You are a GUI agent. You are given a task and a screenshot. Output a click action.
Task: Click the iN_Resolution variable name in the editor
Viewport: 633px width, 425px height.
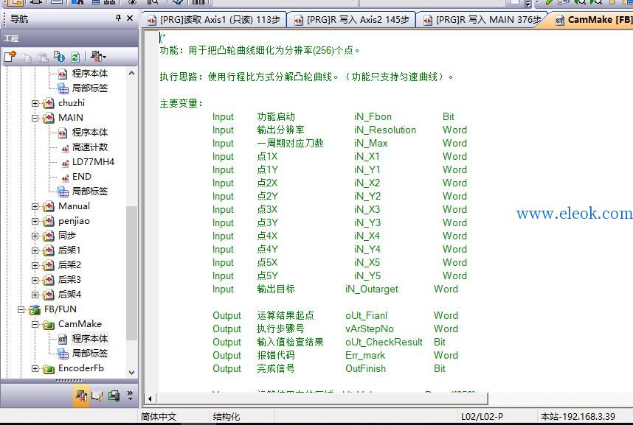click(x=384, y=130)
